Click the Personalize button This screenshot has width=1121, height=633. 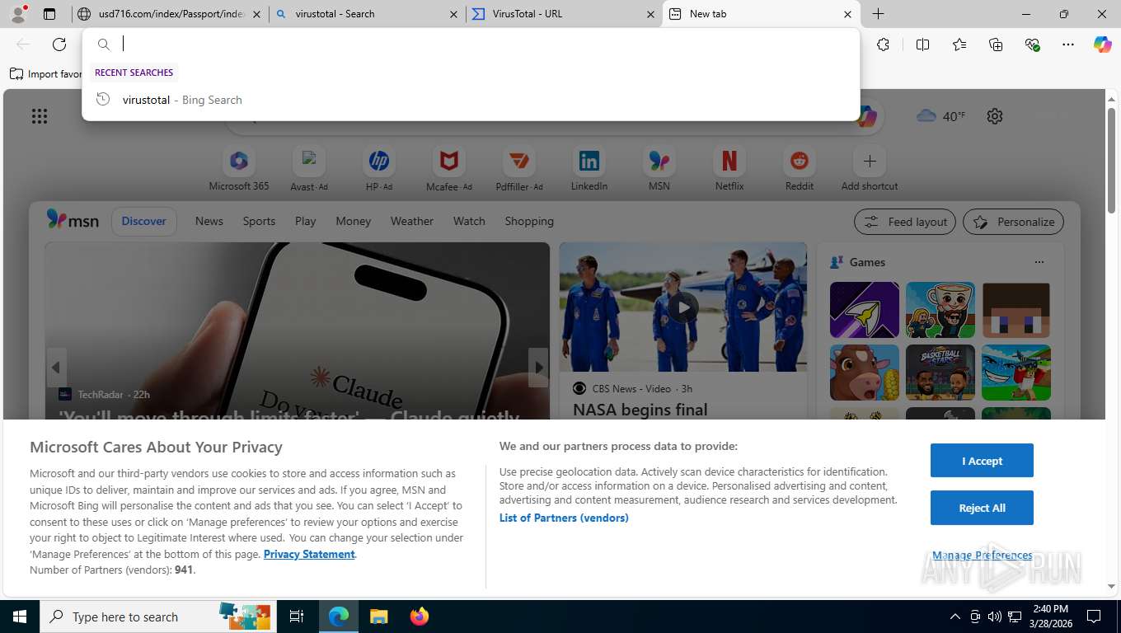coord(1014,222)
